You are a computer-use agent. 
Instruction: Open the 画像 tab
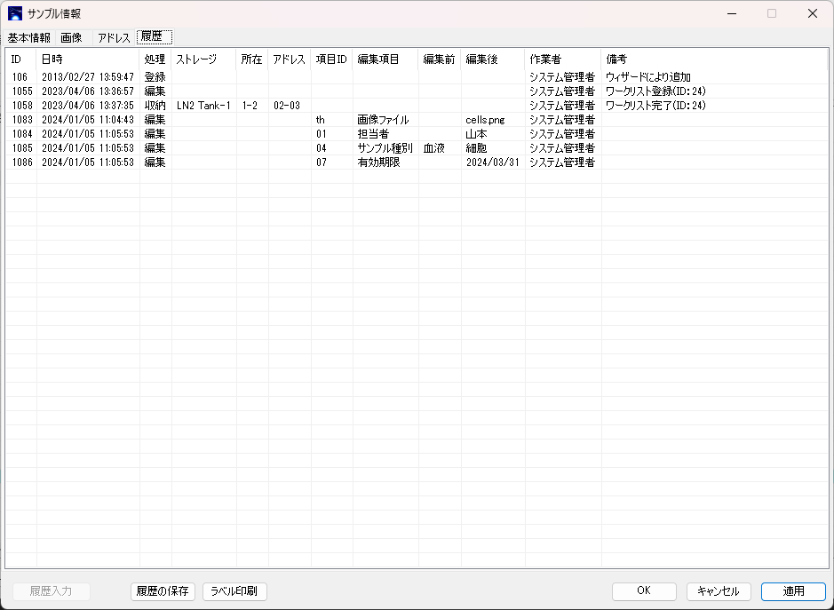pos(72,38)
